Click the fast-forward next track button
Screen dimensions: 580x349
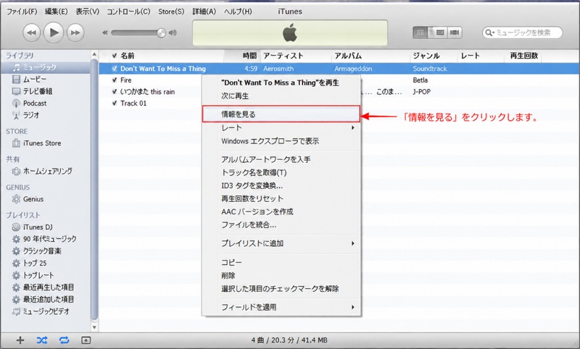tap(75, 33)
